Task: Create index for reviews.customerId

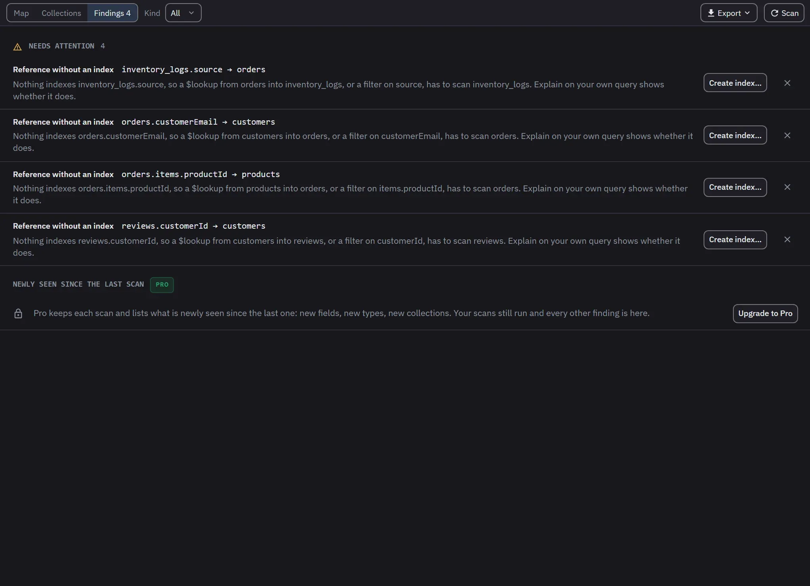Action: click(735, 239)
